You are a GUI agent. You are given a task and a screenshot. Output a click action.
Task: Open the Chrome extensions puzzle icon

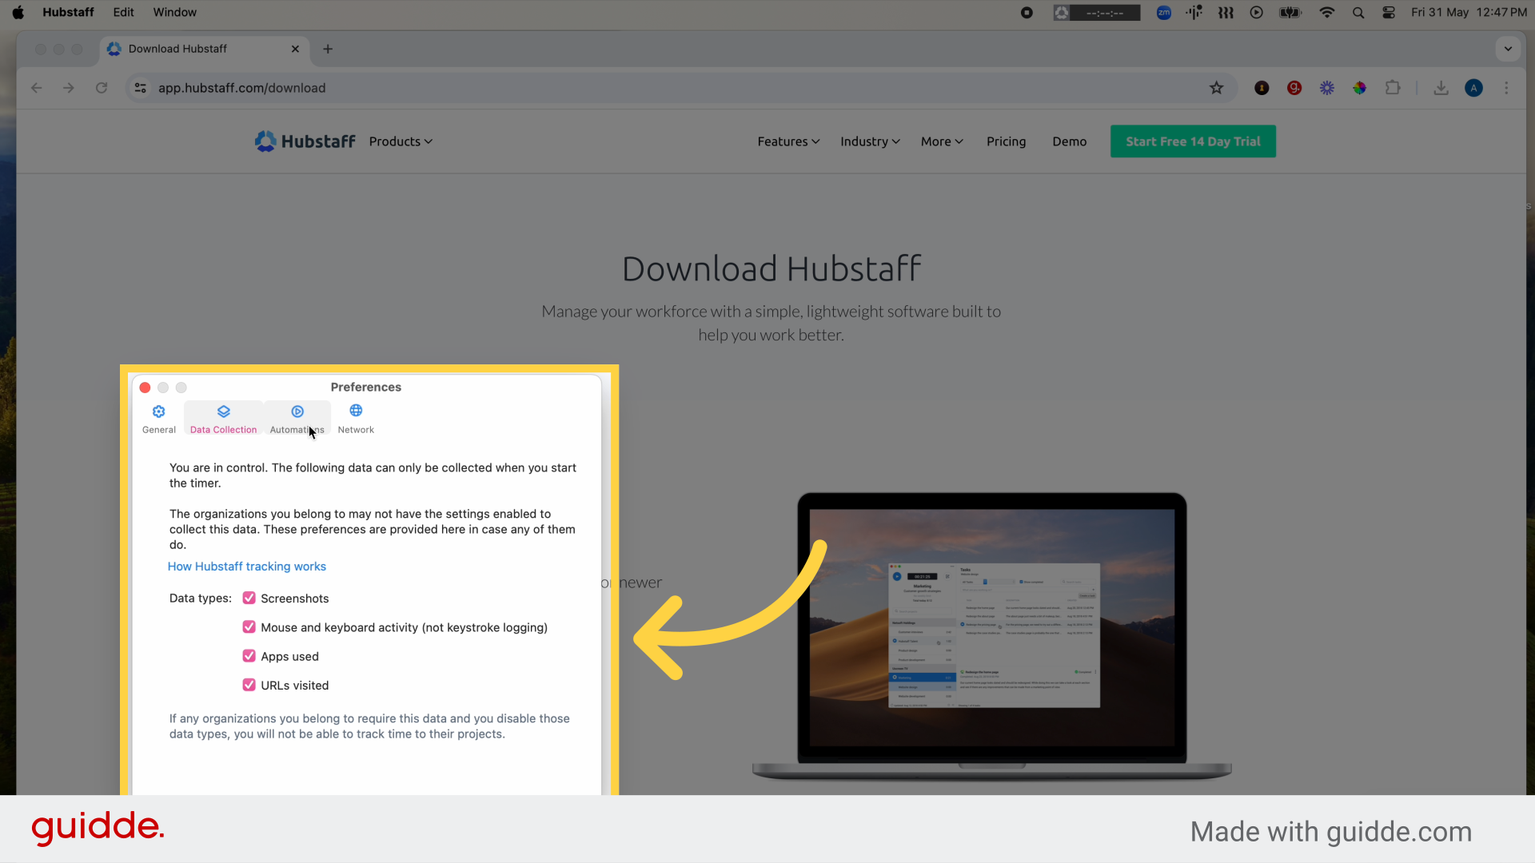1393,88
